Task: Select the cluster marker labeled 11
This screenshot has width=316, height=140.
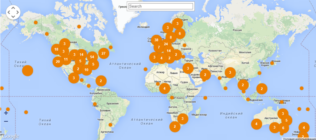Action: 66,59
